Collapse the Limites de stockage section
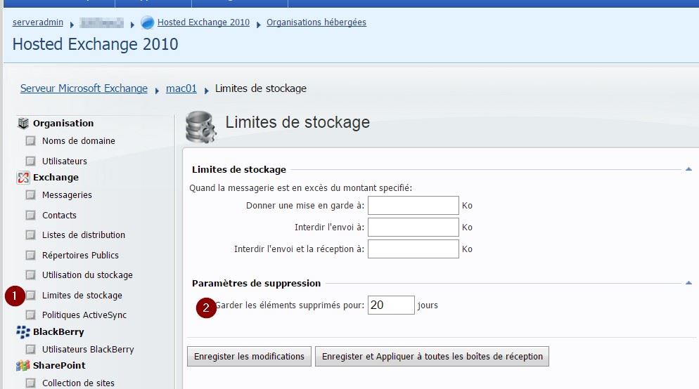The width and height of the screenshot is (699, 389). [x=688, y=169]
